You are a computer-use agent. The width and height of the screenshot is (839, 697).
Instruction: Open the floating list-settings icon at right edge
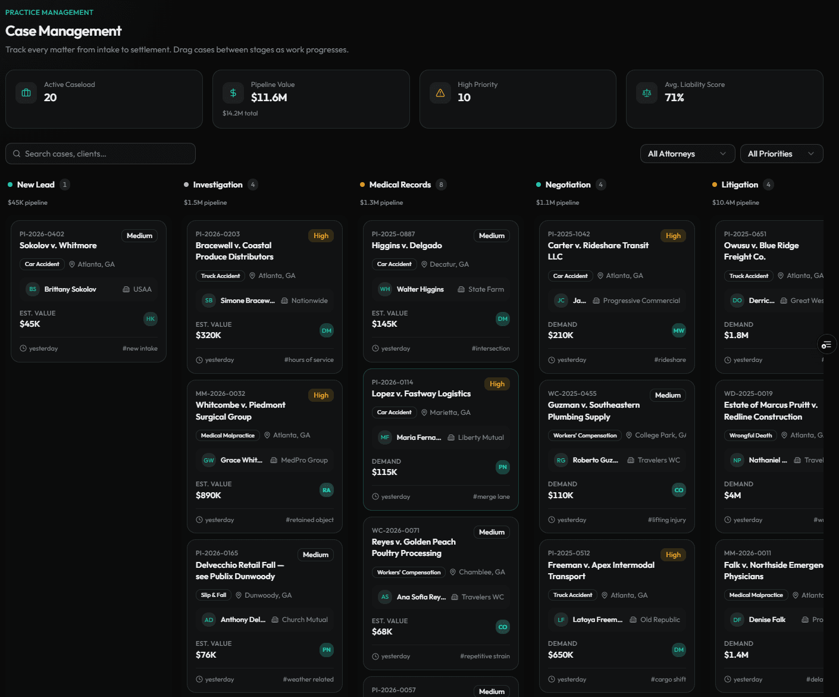827,345
